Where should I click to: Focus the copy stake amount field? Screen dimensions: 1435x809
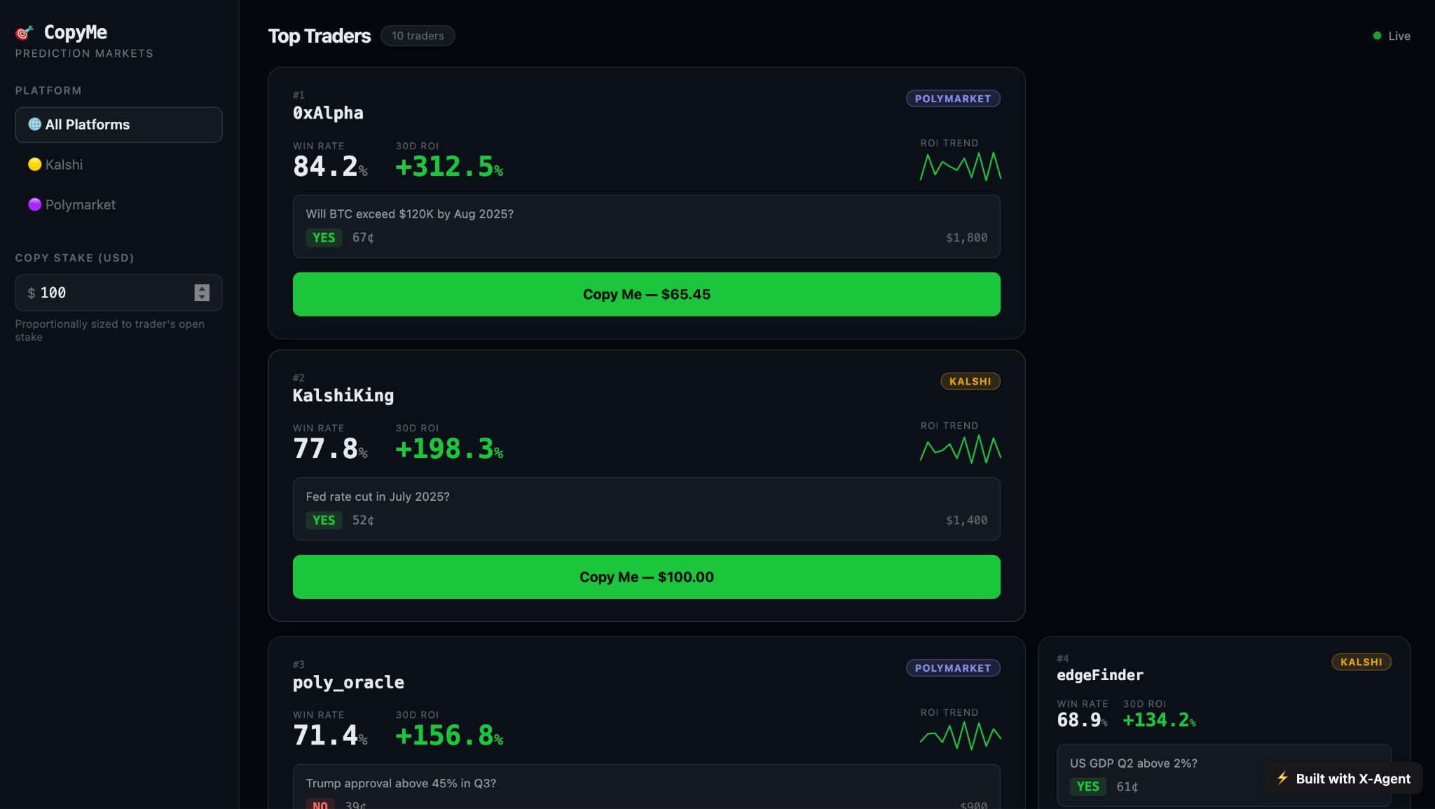point(118,293)
